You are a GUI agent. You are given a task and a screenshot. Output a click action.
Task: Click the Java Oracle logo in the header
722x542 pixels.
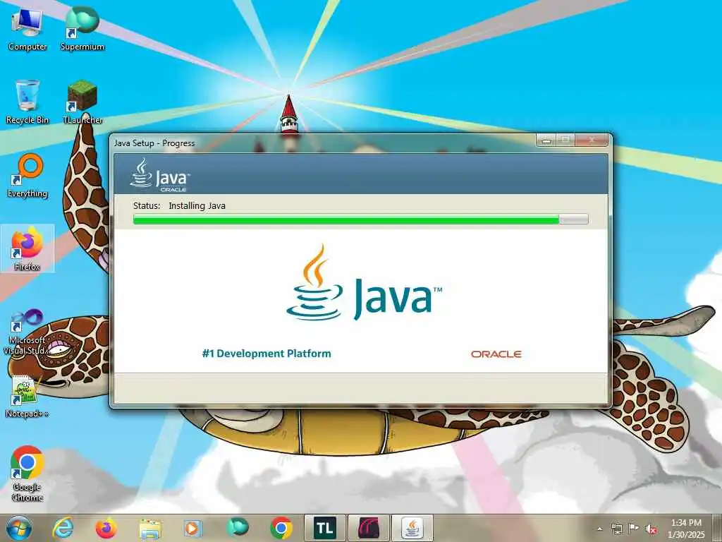pyautogui.click(x=160, y=175)
